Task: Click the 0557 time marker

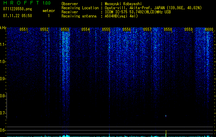Action: click(x=147, y=29)
